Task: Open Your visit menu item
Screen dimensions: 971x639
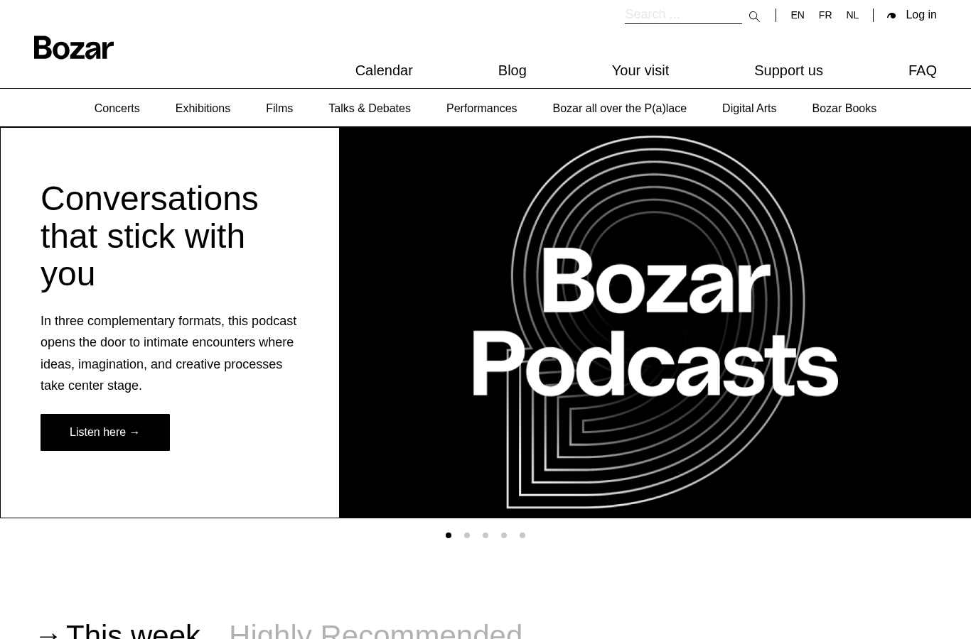Action: click(640, 70)
